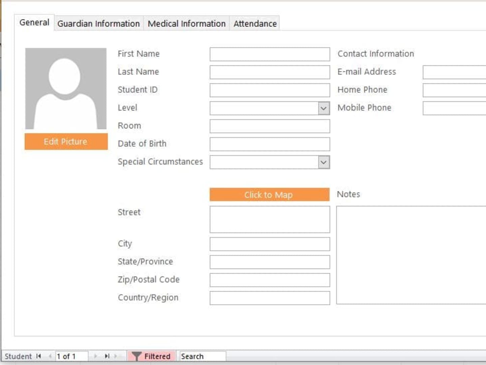Click the Edit Picture button
The image size is (486, 365).
pos(66,141)
